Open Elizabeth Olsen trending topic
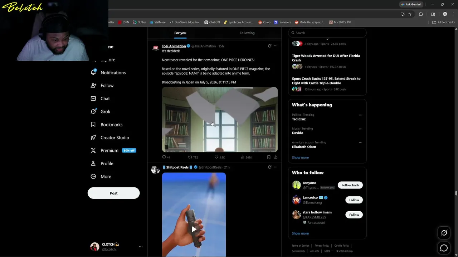Image resolution: width=458 pixels, height=257 pixels. 304,147
